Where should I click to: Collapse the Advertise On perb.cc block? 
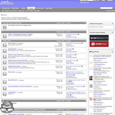pos(112,23)
